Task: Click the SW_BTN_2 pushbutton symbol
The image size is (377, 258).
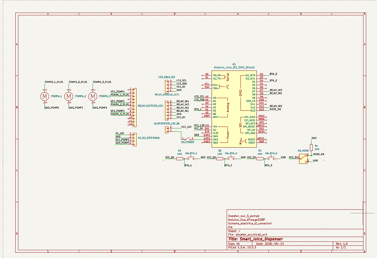Action: (x=231, y=158)
